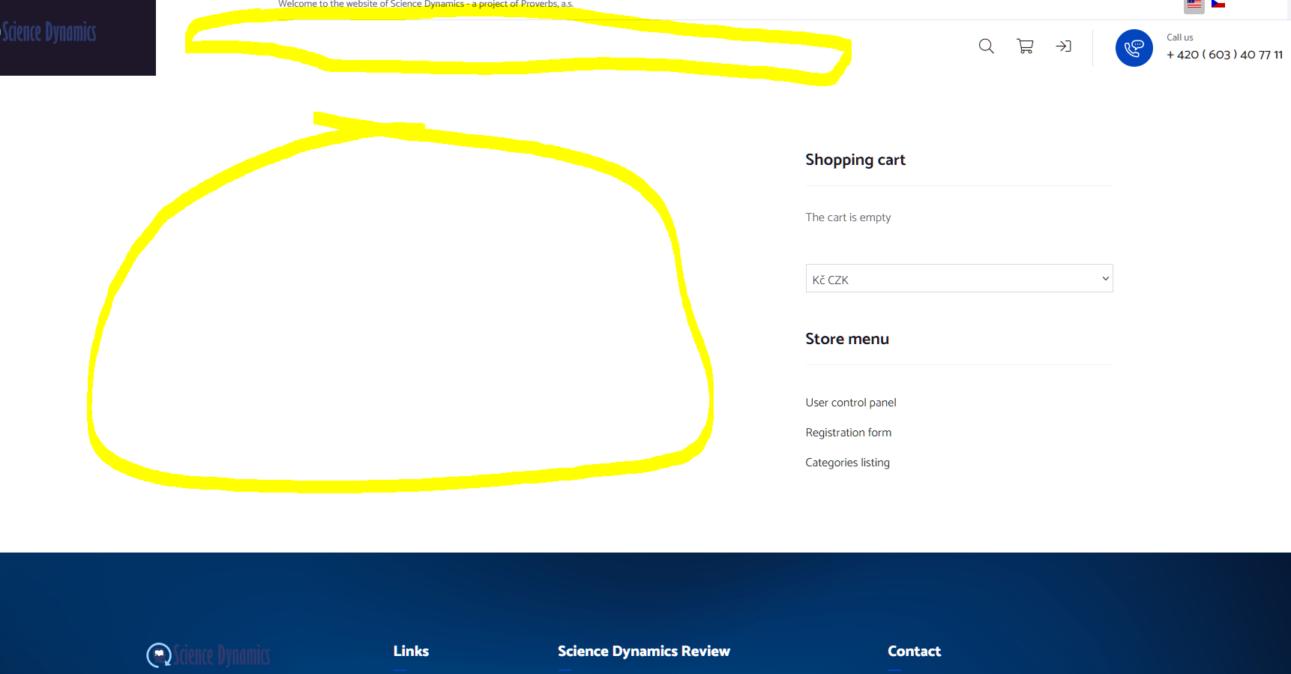Click the 'The cart is empty' text

pyautogui.click(x=848, y=217)
